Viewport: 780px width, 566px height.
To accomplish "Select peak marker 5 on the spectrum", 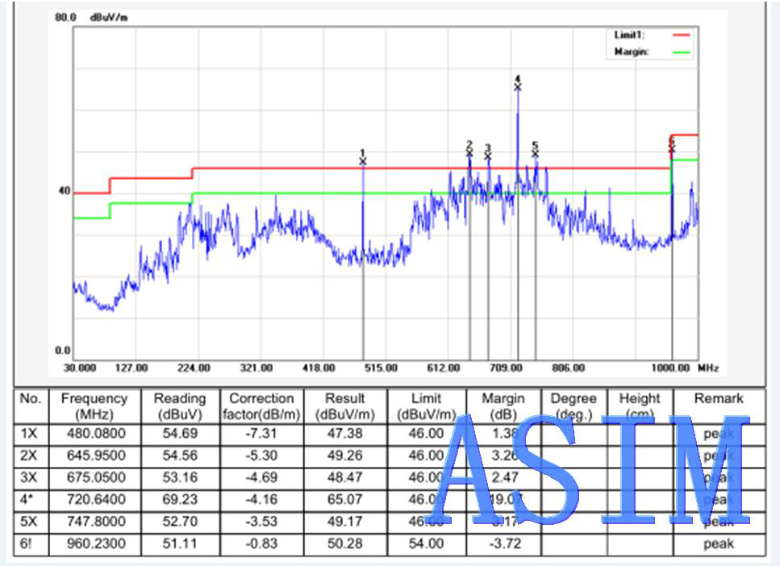I will (x=535, y=153).
